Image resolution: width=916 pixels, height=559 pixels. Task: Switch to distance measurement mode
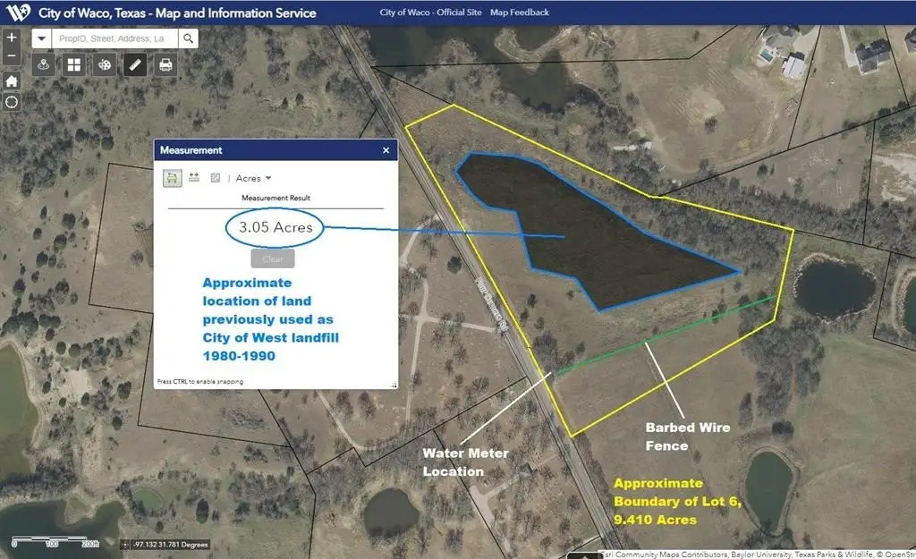(194, 178)
